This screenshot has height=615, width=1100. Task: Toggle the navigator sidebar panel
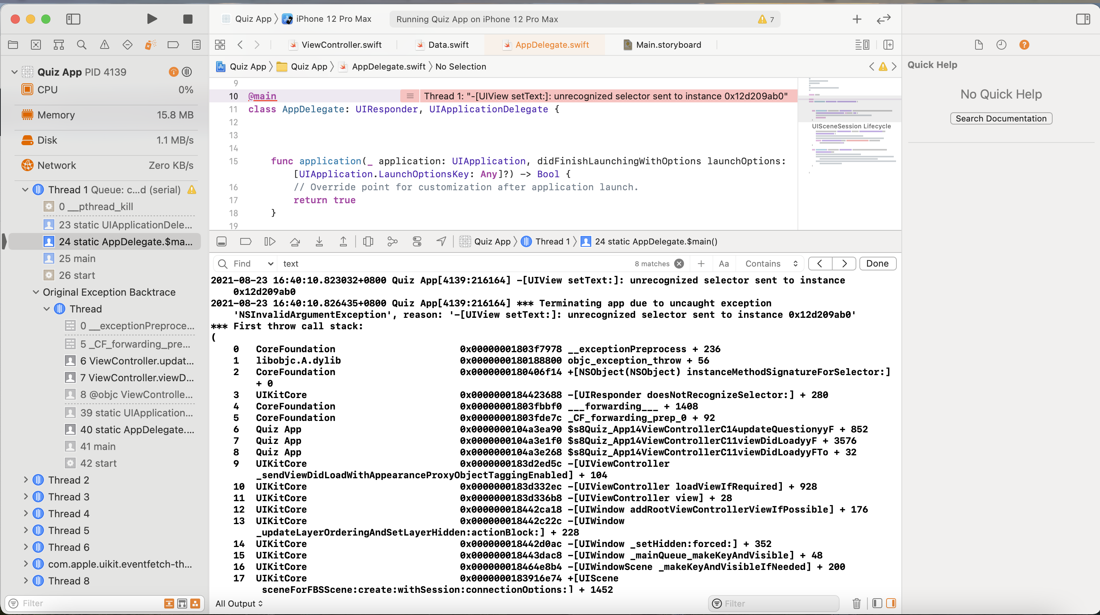(73, 19)
